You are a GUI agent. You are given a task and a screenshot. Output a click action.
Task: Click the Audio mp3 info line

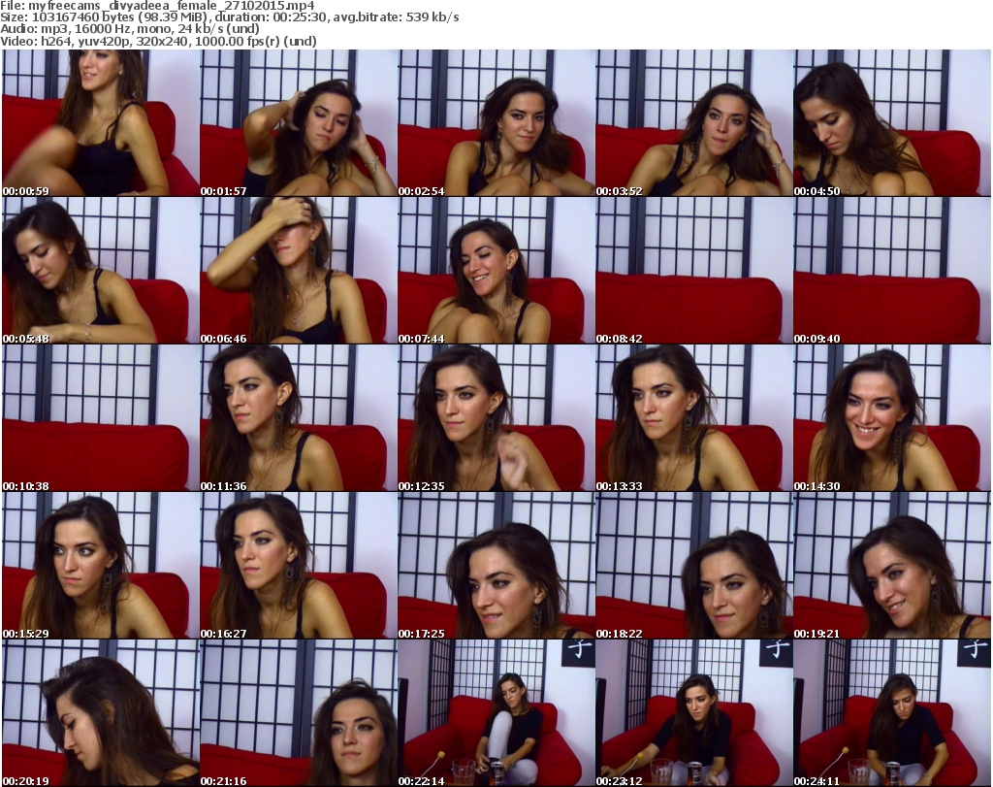pos(130,29)
